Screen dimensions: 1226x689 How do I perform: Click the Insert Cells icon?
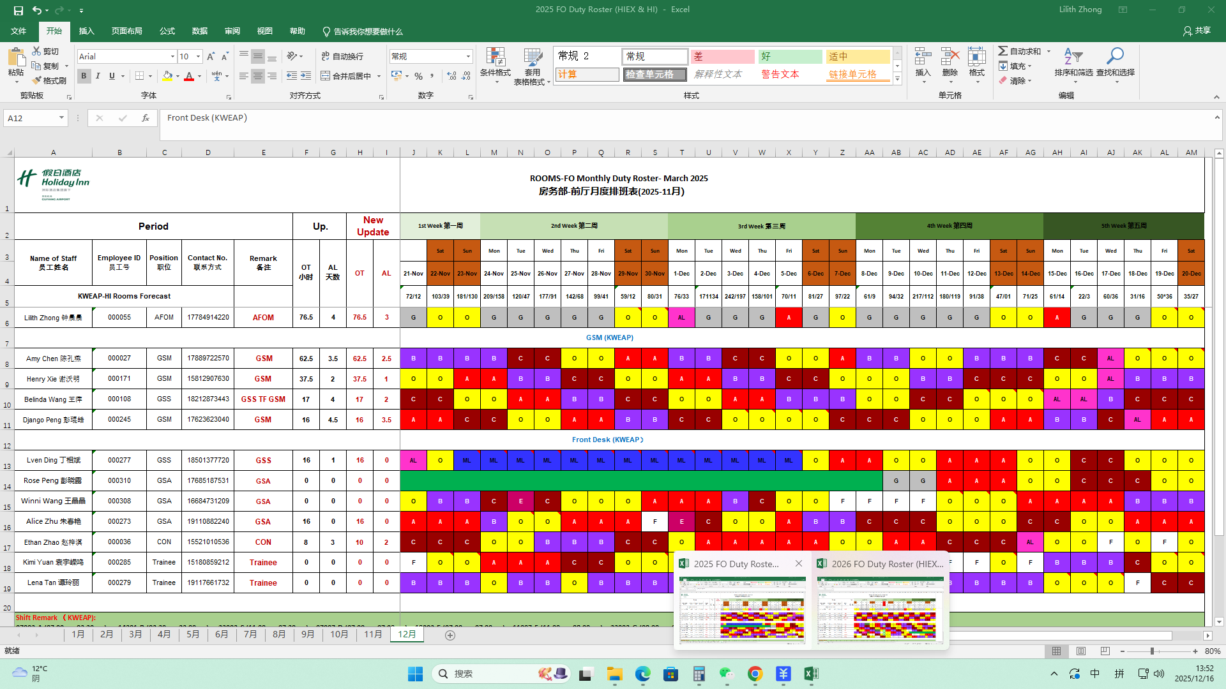[x=923, y=57]
